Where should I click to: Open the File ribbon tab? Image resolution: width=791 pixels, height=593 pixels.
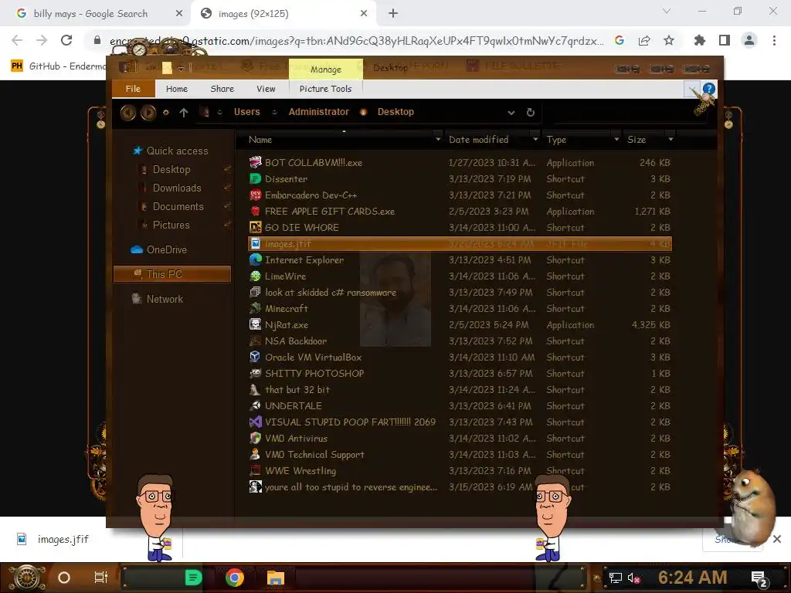tap(133, 89)
